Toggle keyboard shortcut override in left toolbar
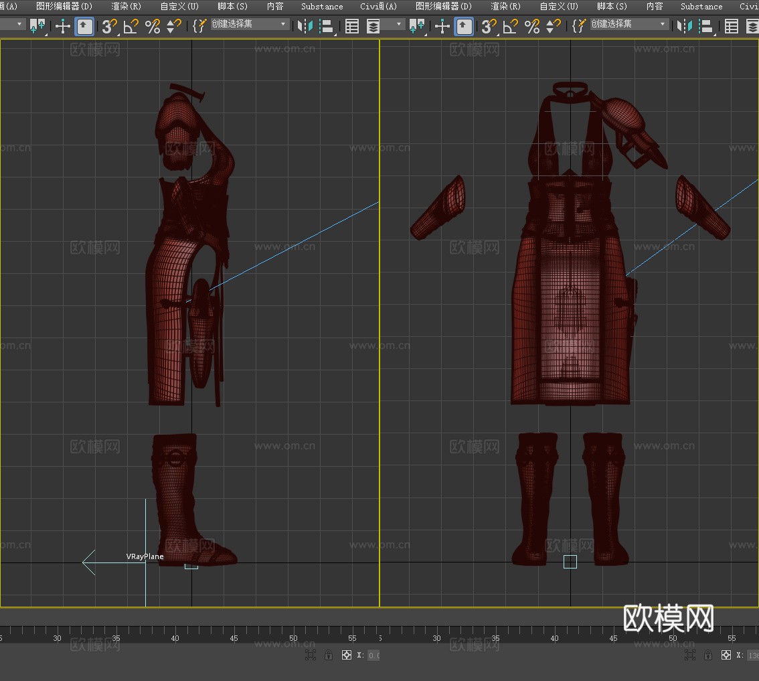 84,26
